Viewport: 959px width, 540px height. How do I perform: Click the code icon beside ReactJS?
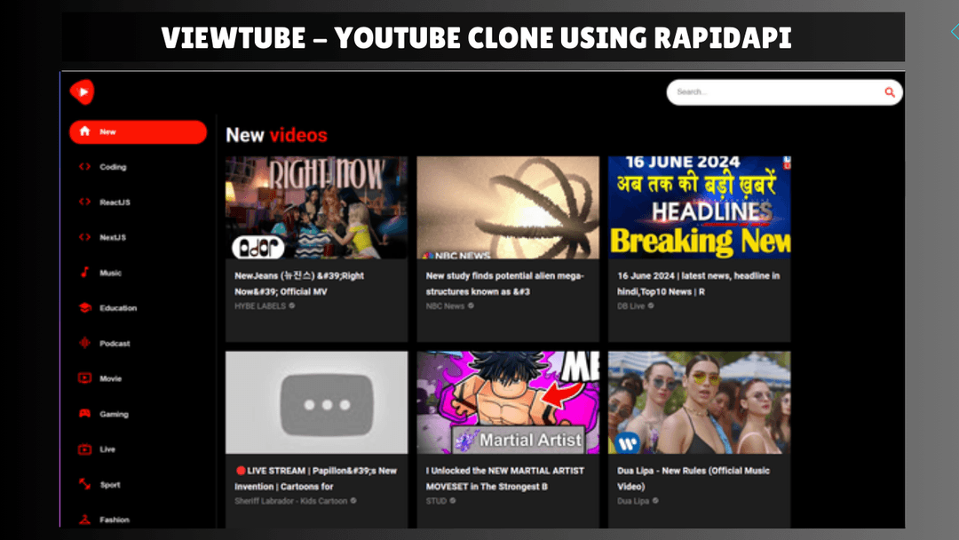(84, 202)
